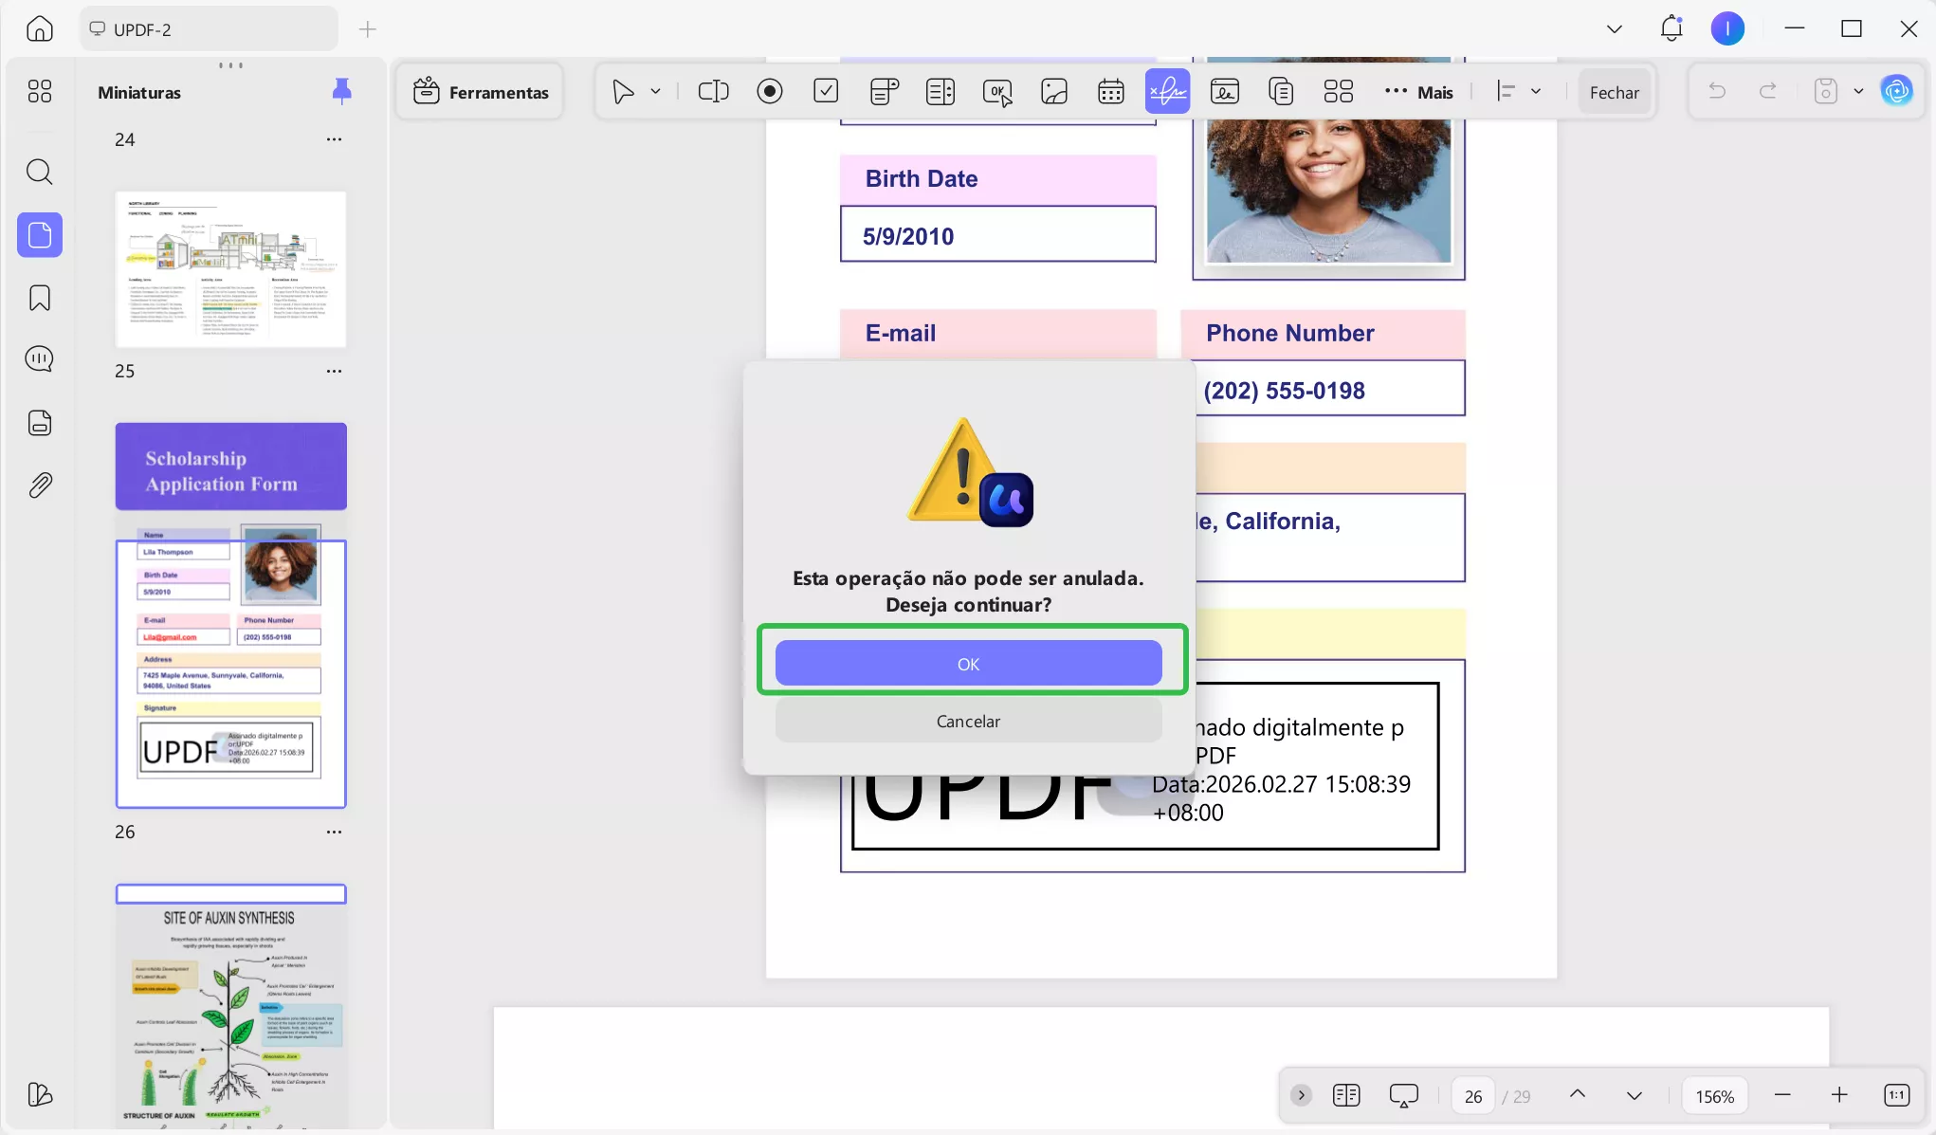Open the Search panel in the sidebar
This screenshot has height=1135, width=1936.
click(39, 172)
